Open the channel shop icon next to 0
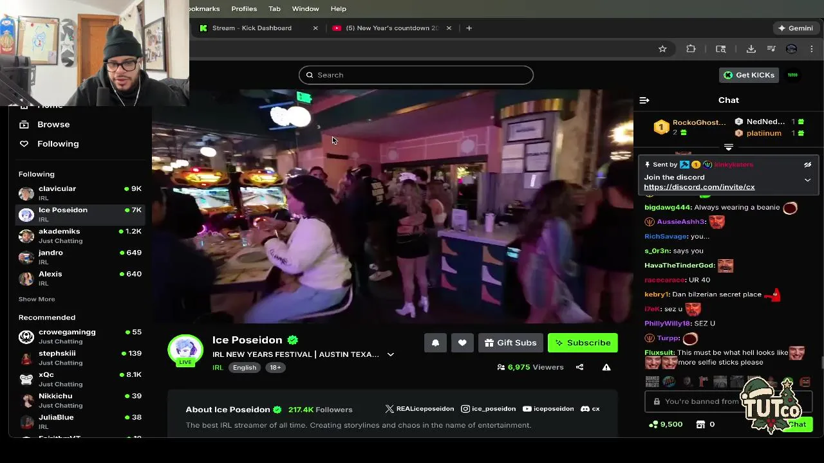The width and height of the screenshot is (824, 463). (700, 424)
